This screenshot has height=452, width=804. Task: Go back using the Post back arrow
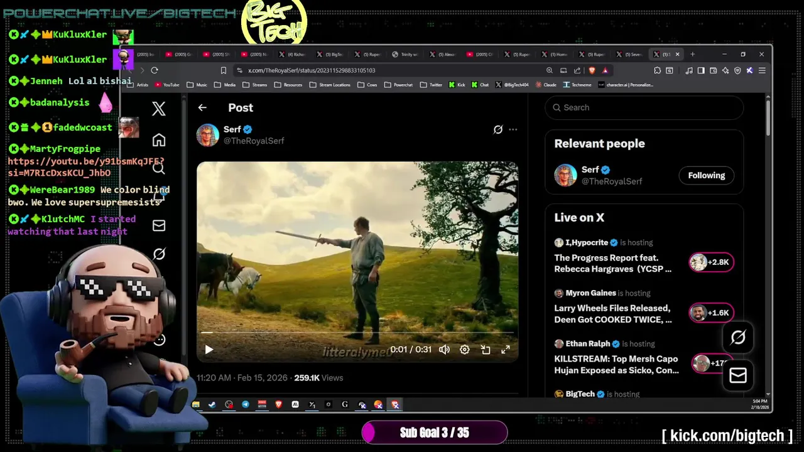click(x=202, y=107)
